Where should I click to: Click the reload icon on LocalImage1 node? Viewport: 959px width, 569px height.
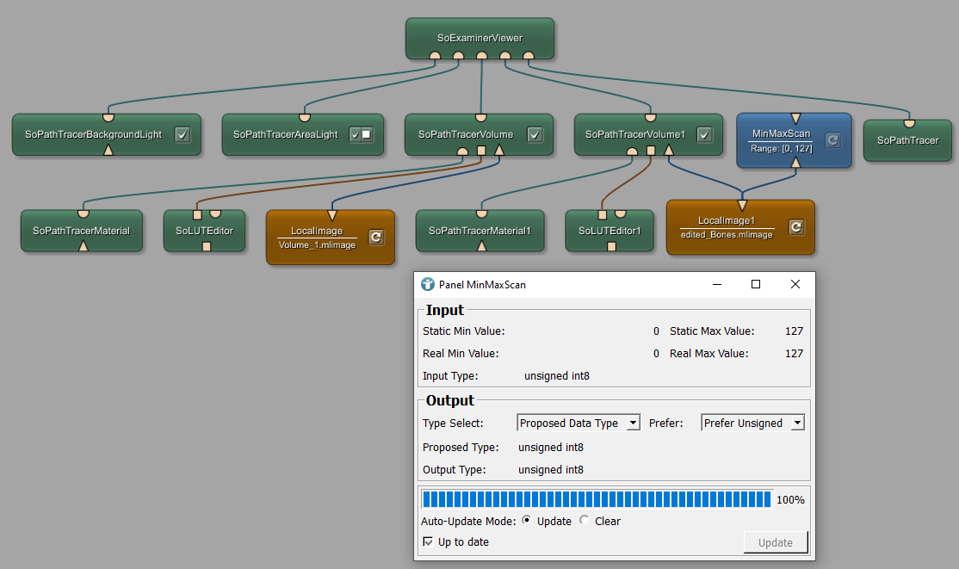pyautogui.click(x=796, y=227)
